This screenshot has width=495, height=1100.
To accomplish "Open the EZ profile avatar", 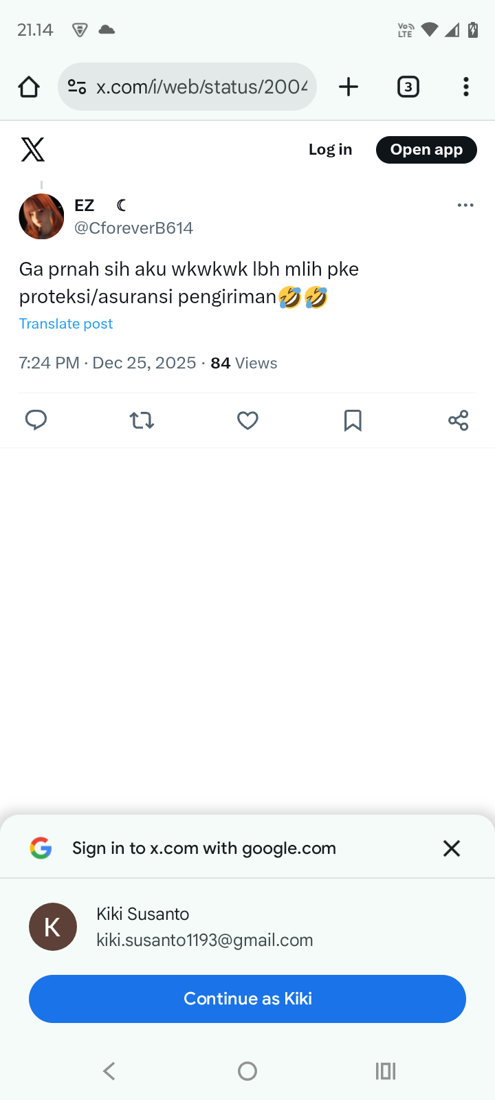I will click(41, 217).
